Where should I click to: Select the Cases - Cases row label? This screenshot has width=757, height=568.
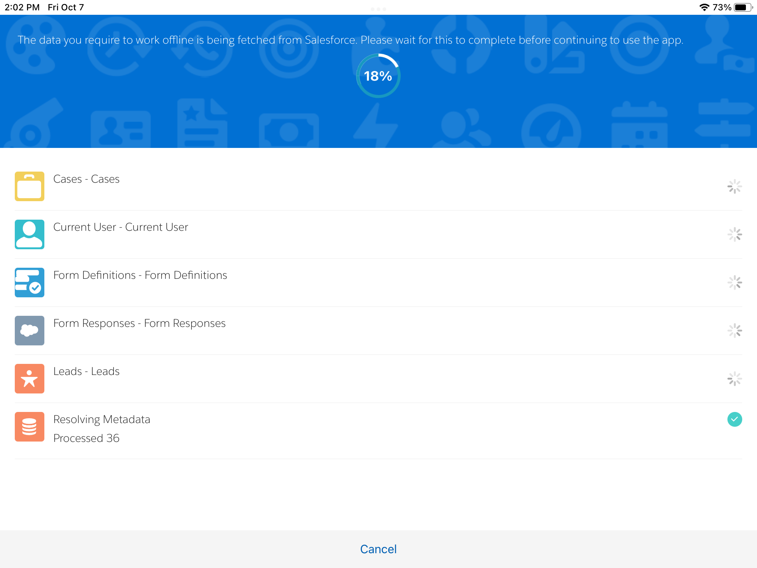(x=86, y=179)
